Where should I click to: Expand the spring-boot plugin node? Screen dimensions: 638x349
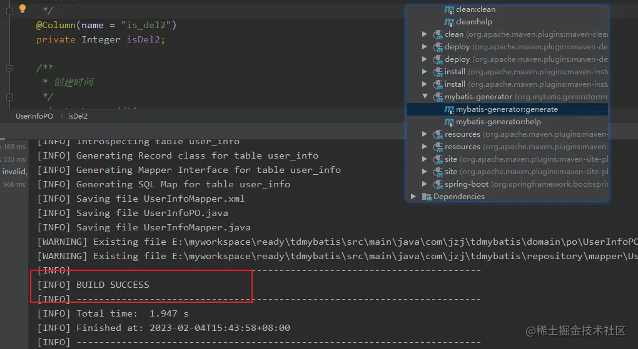425,184
